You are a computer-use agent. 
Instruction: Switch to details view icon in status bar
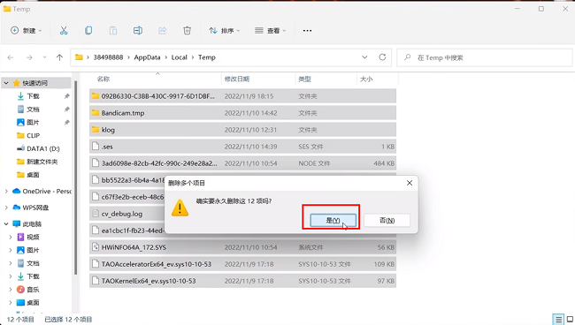tap(558, 320)
